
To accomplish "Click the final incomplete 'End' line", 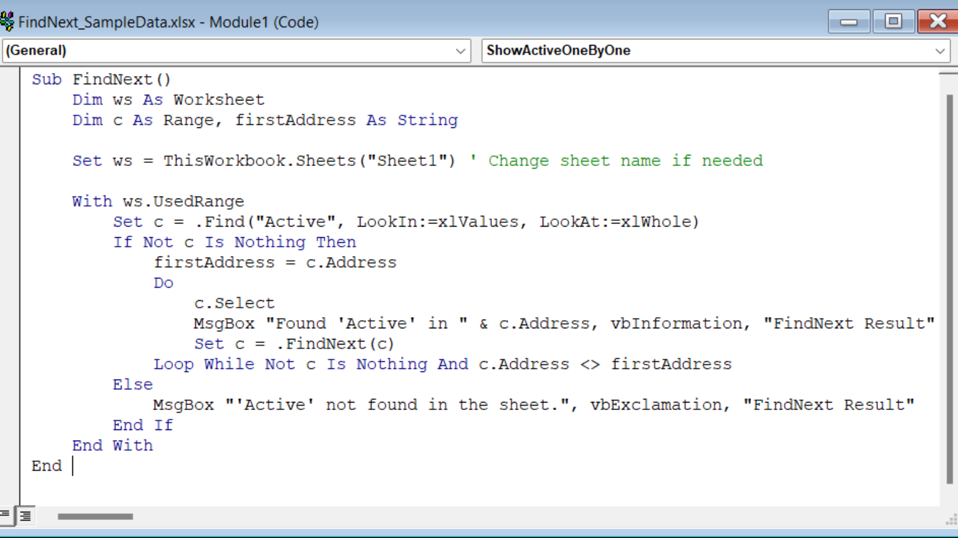I will 47,466.
